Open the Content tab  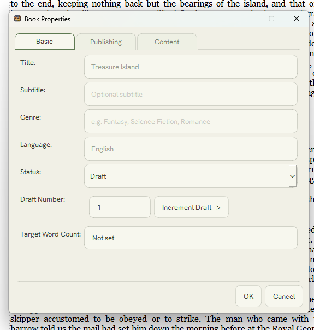tap(167, 42)
